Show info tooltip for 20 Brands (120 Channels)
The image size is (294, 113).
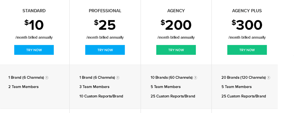point(269,78)
